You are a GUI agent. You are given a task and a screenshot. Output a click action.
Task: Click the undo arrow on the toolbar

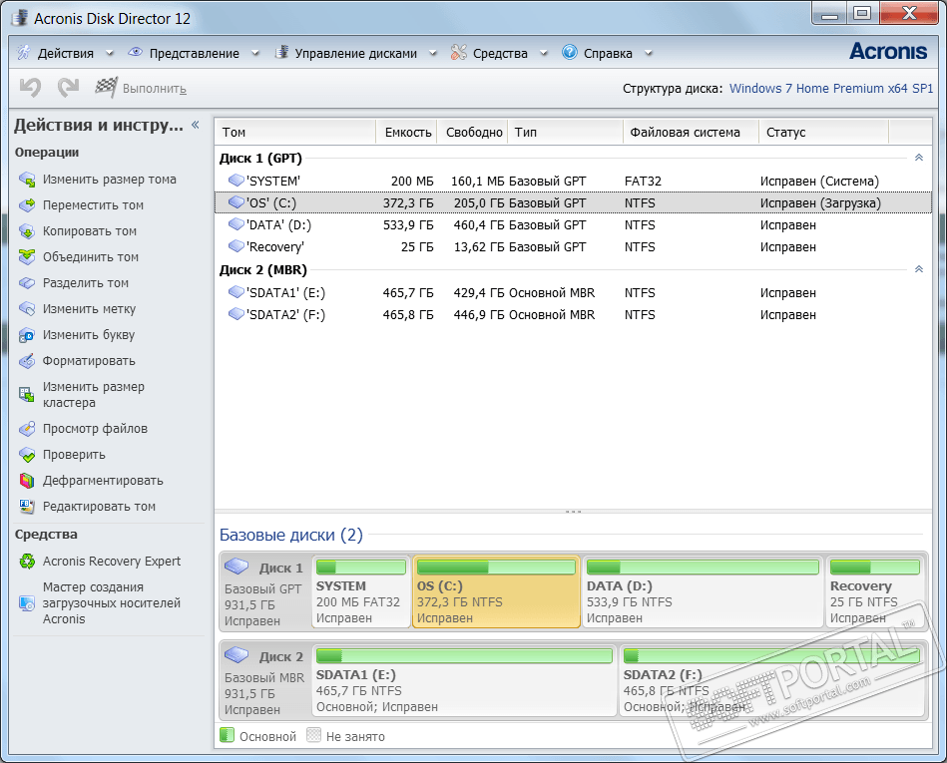(x=29, y=88)
